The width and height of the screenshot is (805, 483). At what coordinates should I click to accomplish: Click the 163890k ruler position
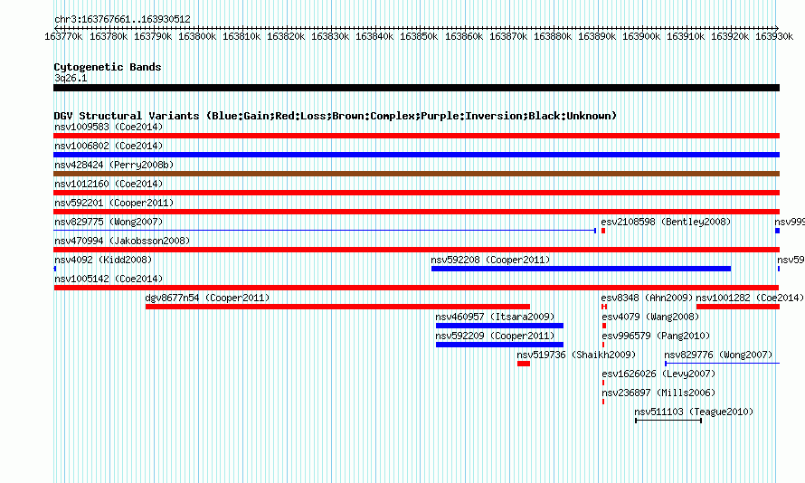click(597, 36)
